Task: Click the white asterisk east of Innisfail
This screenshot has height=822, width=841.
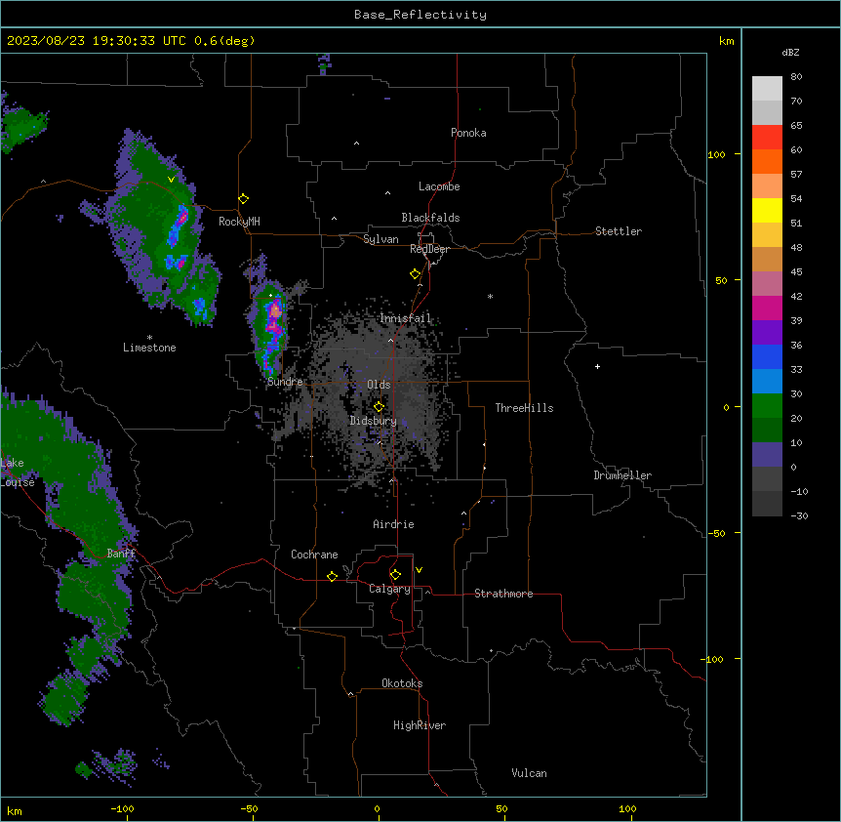Action: pos(490,296)
